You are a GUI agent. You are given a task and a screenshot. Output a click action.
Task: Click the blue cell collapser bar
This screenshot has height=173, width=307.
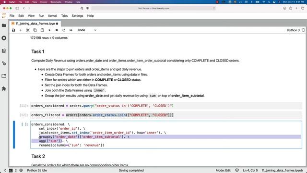14,135
